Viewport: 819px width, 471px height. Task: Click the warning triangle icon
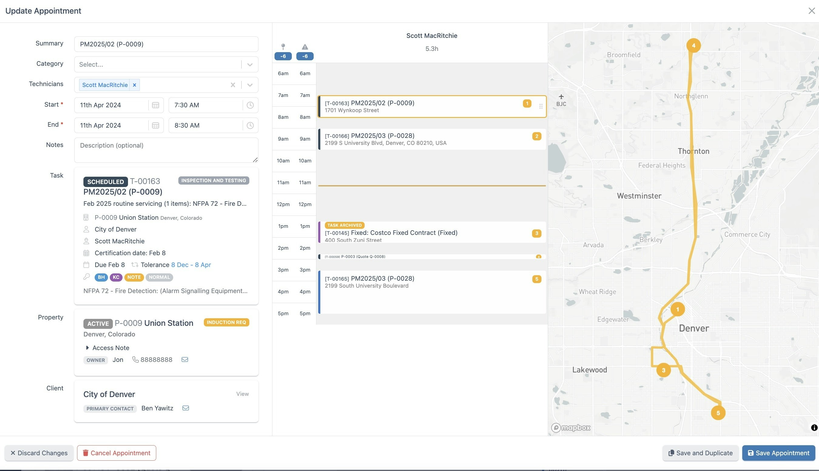305,47
